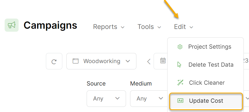
Task: Select Project Settings from Edit menu
Action: tap(210, 47)
